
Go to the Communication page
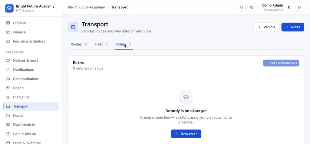pyautogui.click(x=31, y=79)
